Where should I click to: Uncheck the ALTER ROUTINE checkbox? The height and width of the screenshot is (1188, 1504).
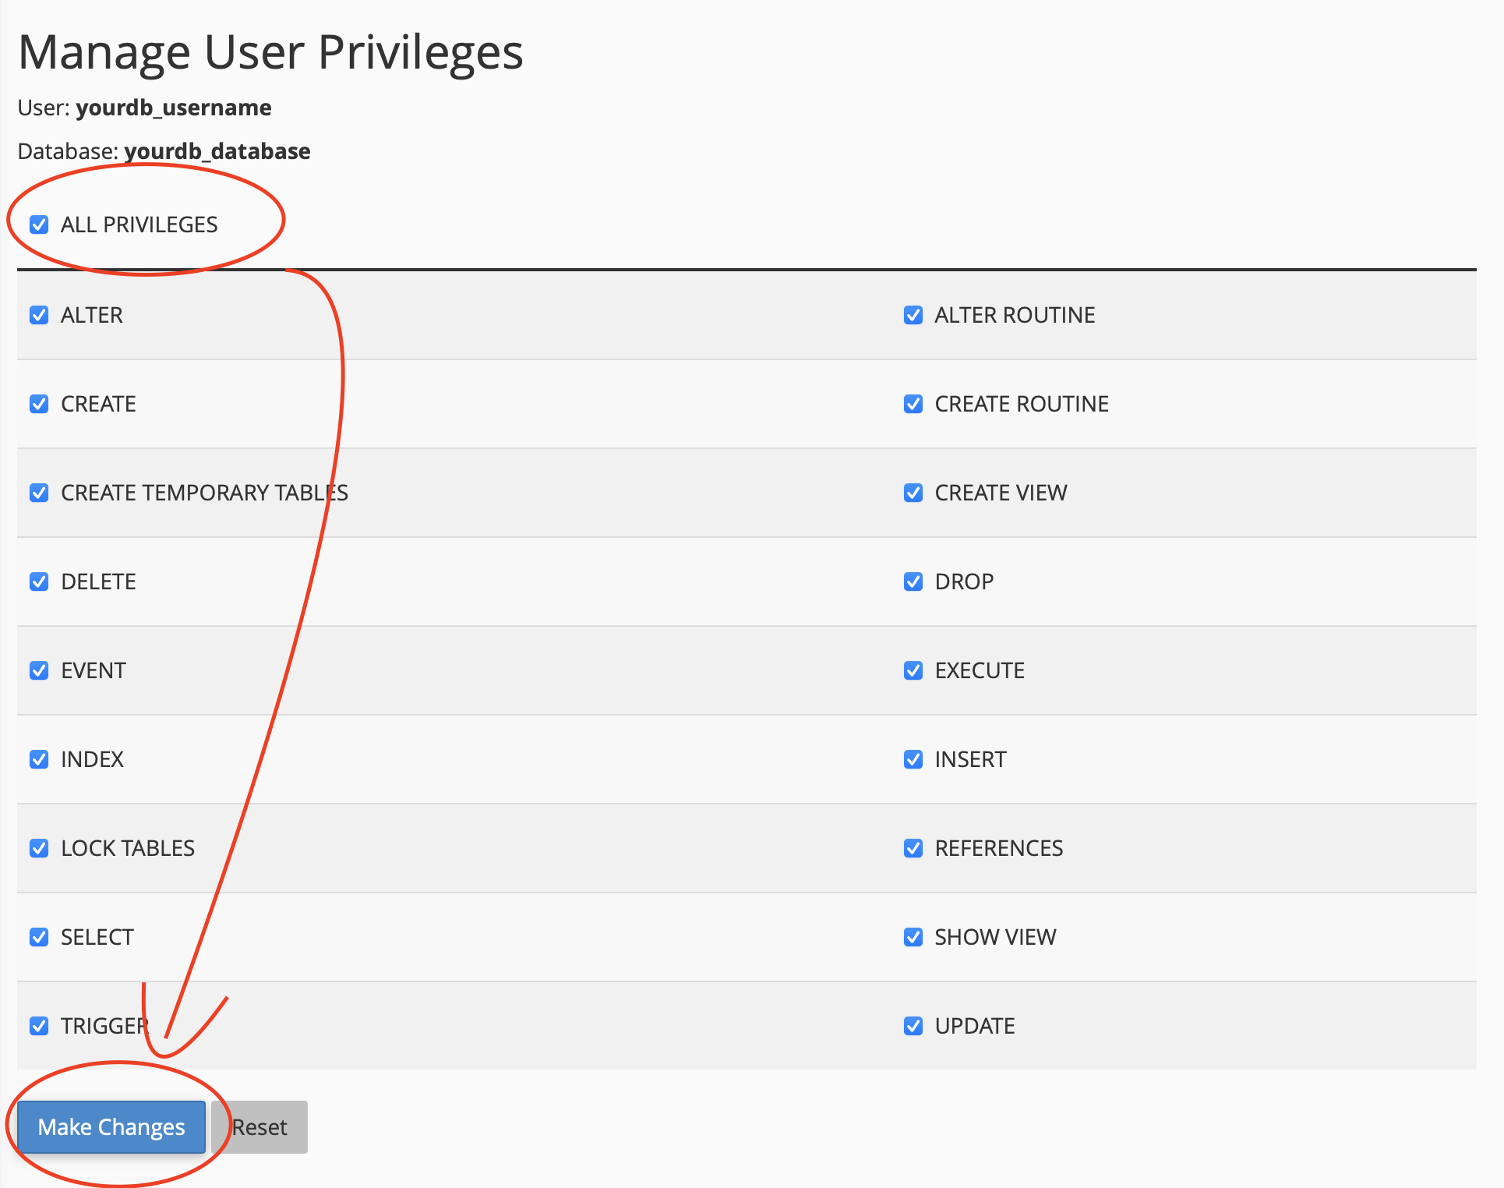click(913, 315)
